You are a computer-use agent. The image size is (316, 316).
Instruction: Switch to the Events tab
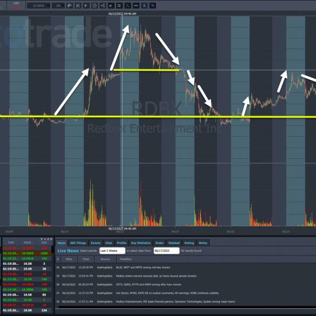tap(96, 243)
